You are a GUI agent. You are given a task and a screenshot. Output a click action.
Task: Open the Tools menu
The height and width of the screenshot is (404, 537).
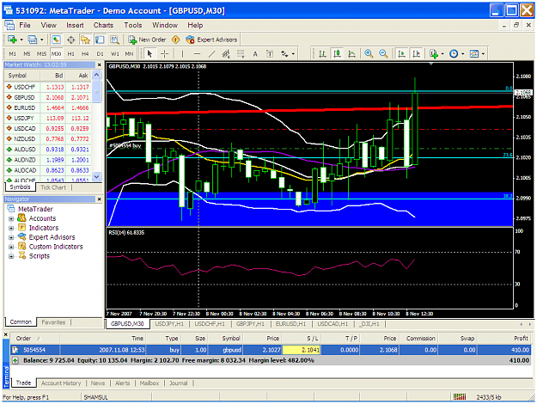(133, 25)
